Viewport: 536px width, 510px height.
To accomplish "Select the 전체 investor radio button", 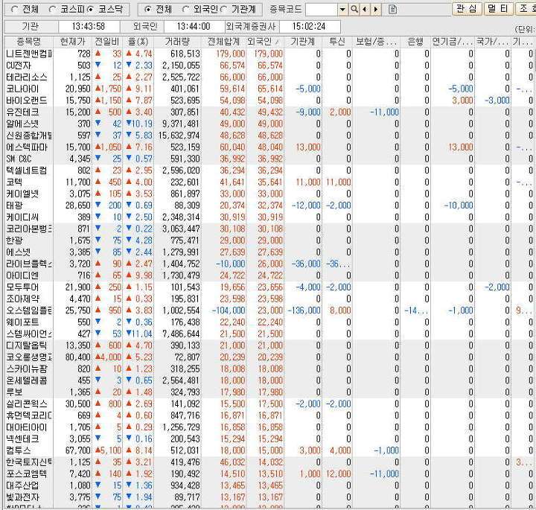I will (147, 10).
